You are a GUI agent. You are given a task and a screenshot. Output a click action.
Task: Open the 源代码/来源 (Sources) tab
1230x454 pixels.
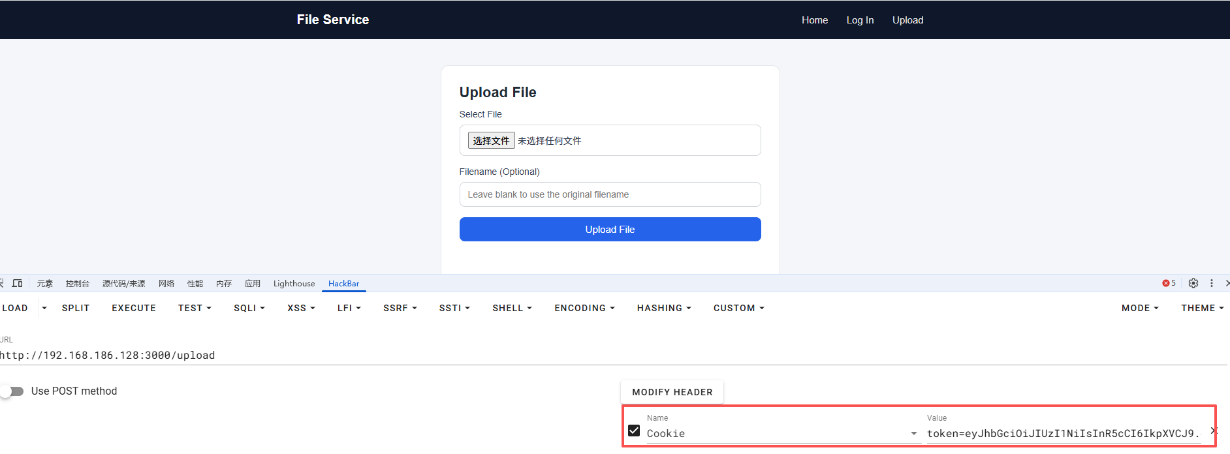[x=123, y=283]
